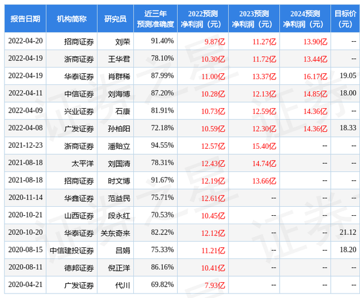This screenshot has width=360, height=298.
Task: Click target price 19.05
Action: [x=348, y=75]
